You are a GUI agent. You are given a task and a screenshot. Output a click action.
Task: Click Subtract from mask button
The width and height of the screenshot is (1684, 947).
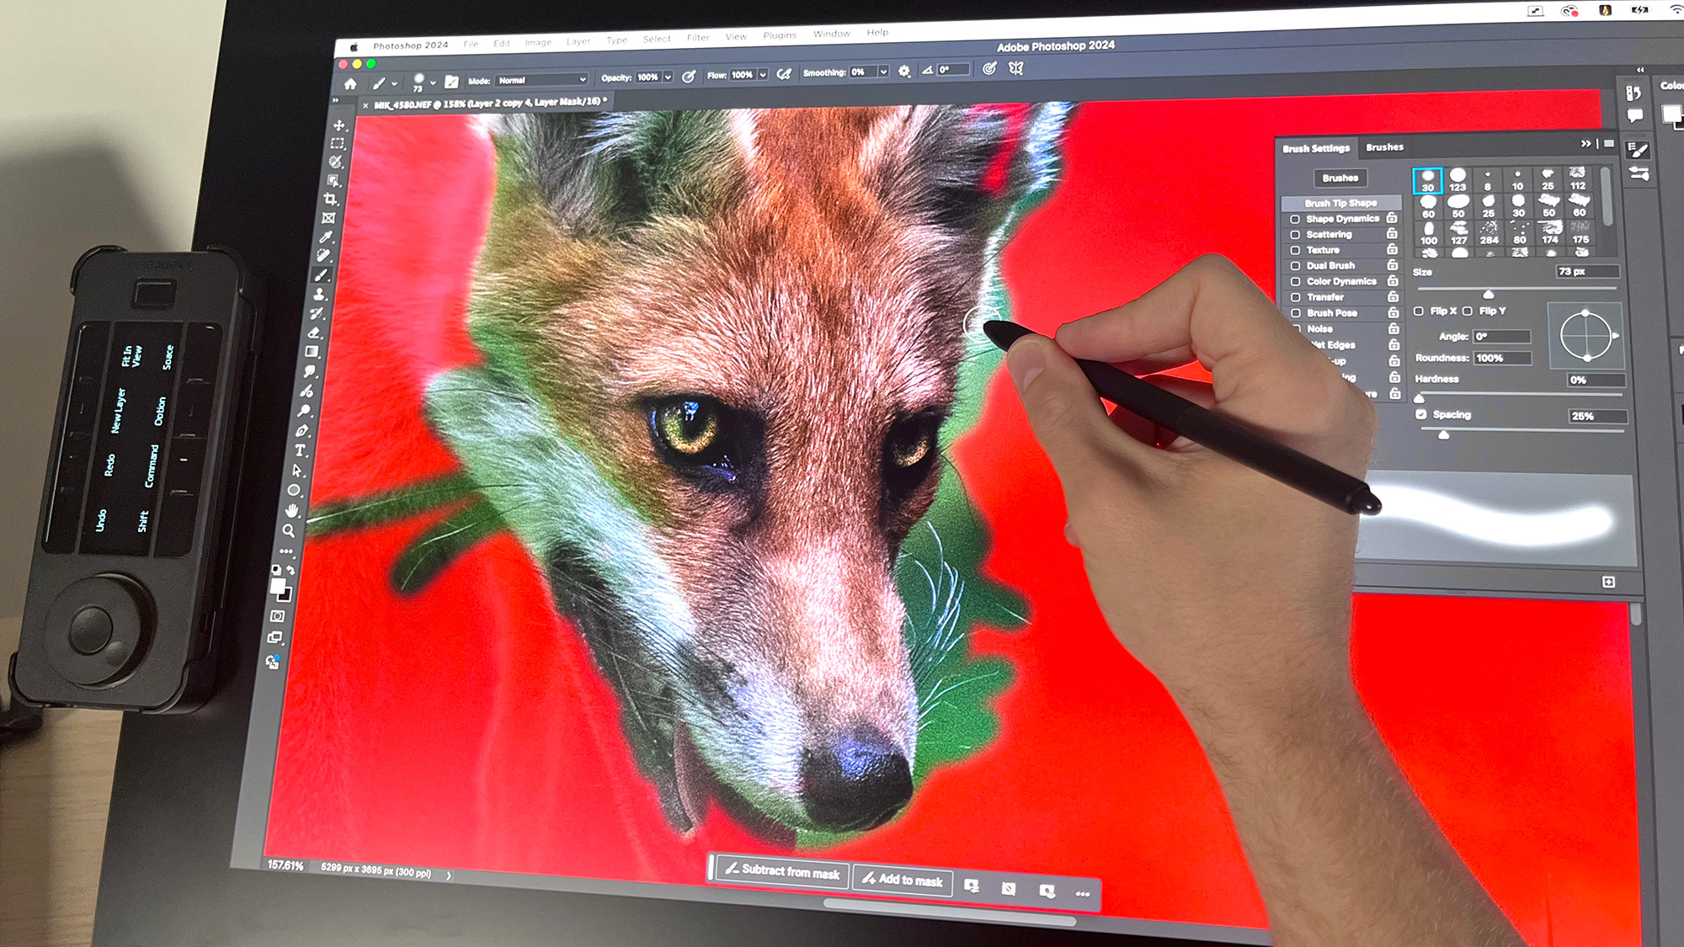[782, 871]
